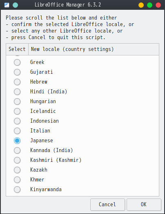The image size is (165, 214).
Task: Open the LibreOffice Manager window icon menu
Action: pos(7,5)
